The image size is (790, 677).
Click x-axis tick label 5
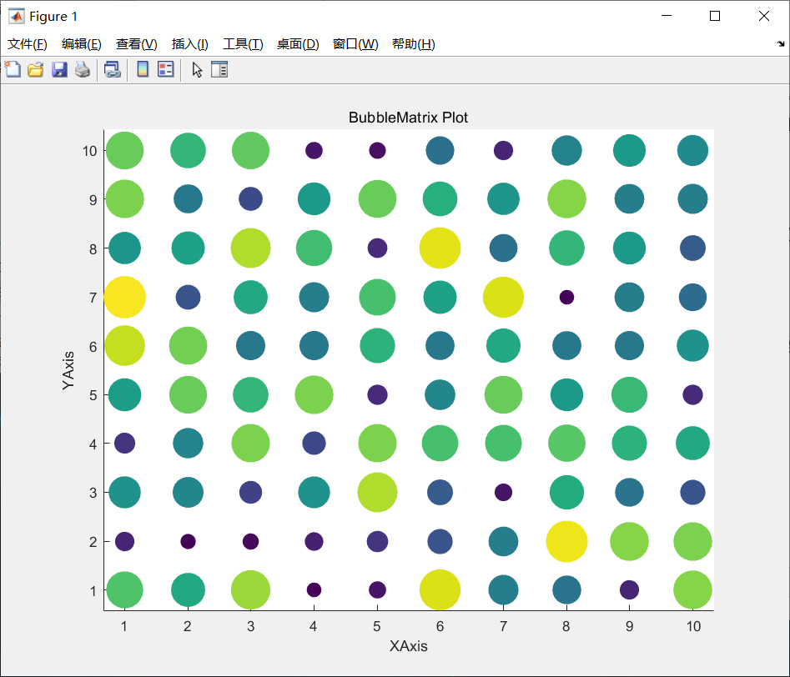[x=376, y=626]
